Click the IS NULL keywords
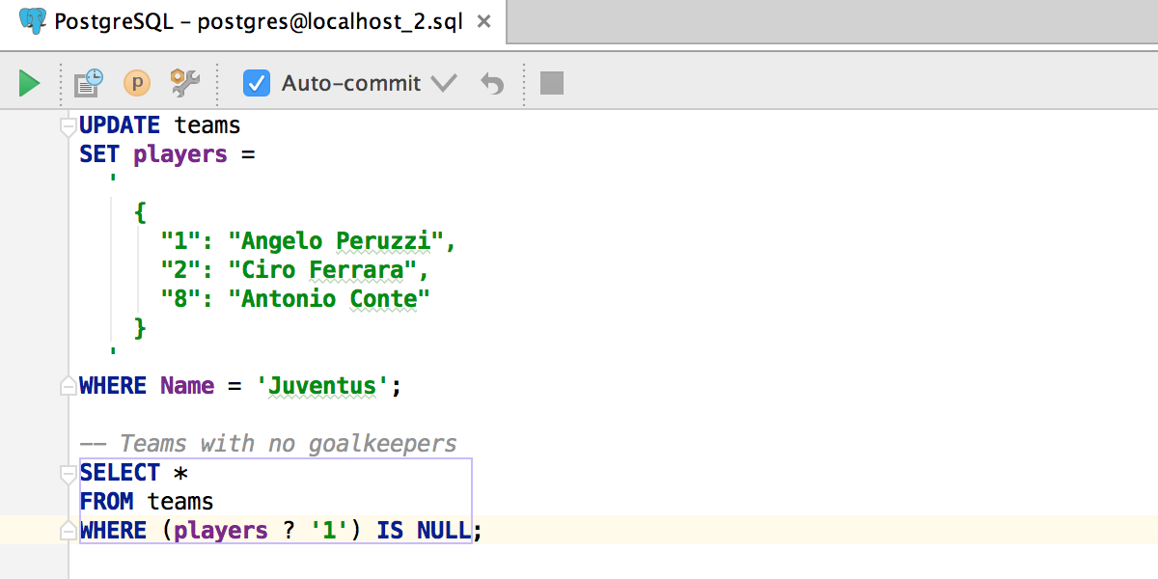The width and height of the screenshot is (1158, 579). (x=424, y=531)
